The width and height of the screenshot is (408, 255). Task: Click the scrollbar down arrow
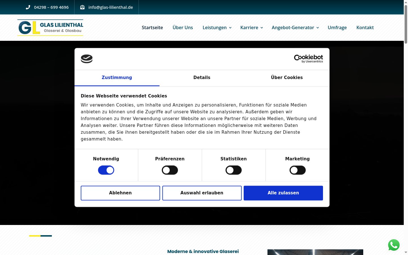click(406, 252)
